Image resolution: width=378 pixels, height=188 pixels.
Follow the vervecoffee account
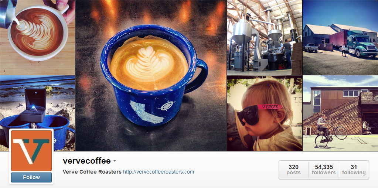coord(31,177)
